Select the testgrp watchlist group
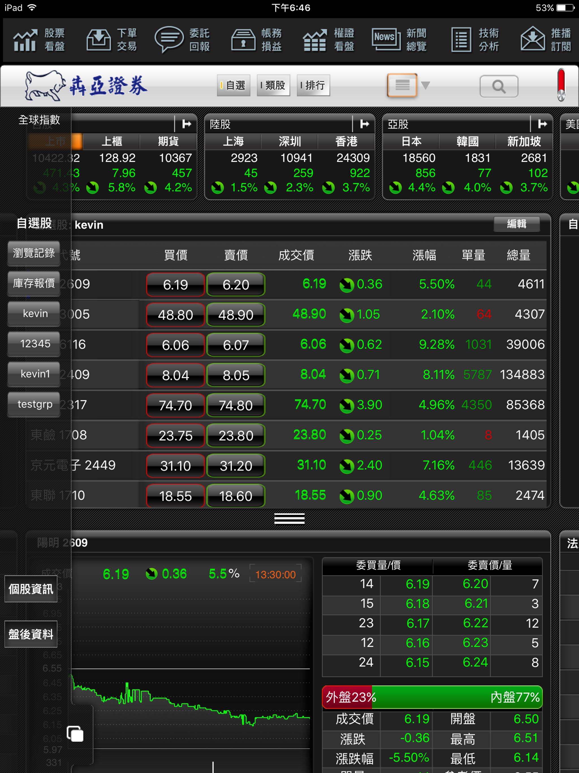This screenshot has width=579, height=773. [x=34, y=404]
